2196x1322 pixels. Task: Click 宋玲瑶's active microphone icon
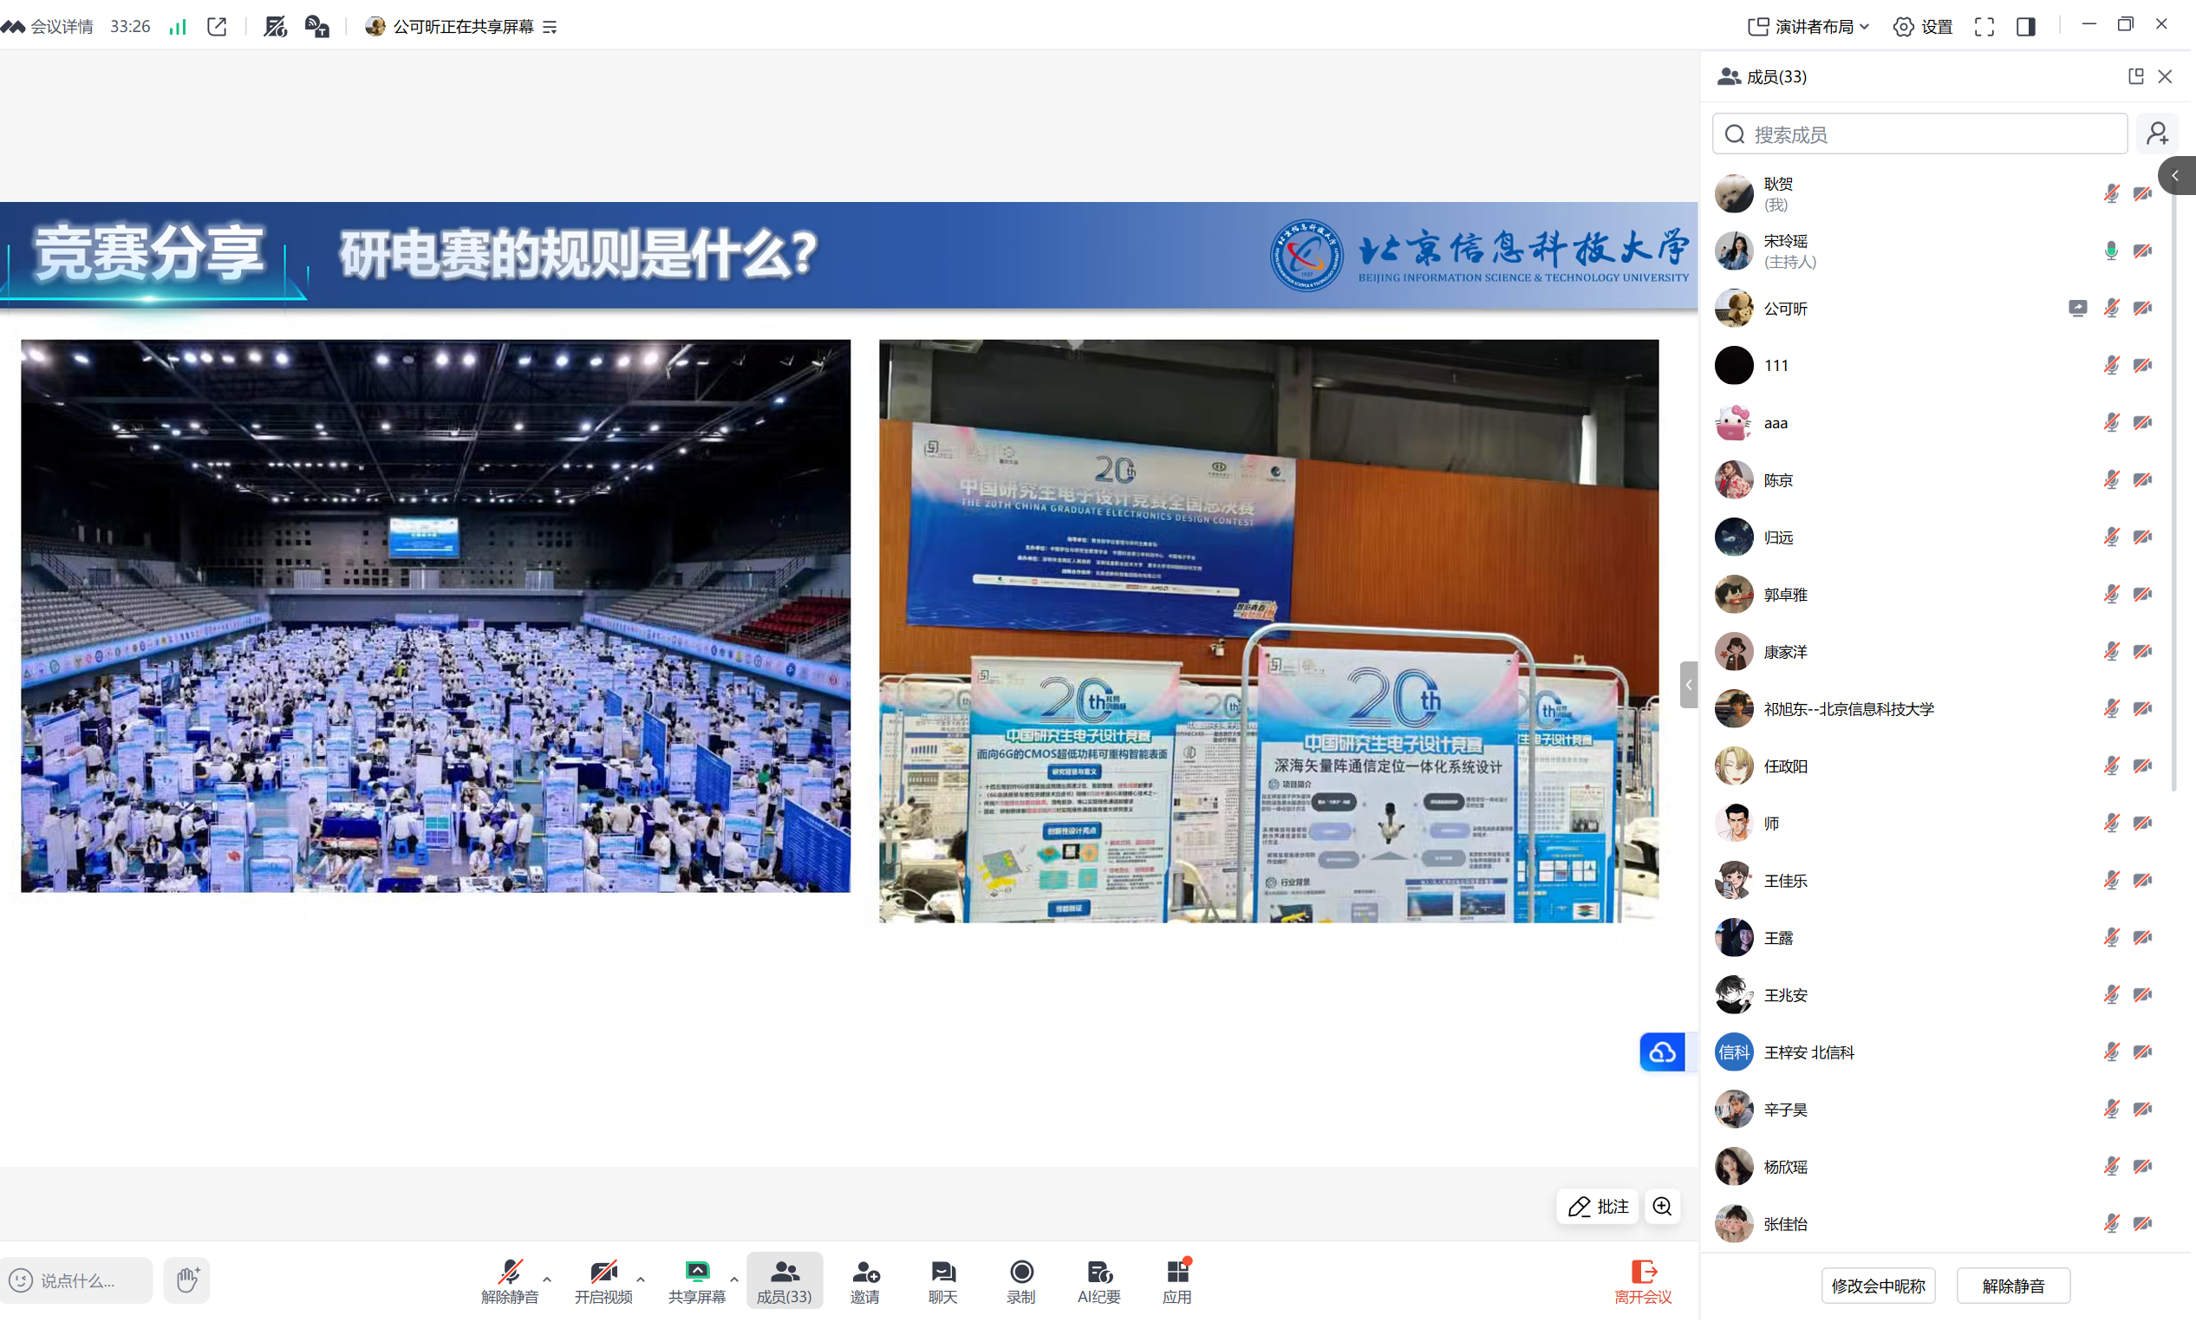(x=2111, y=251)
